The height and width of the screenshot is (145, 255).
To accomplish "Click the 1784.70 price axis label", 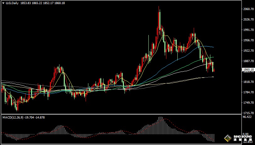I will tap(249, 92).
